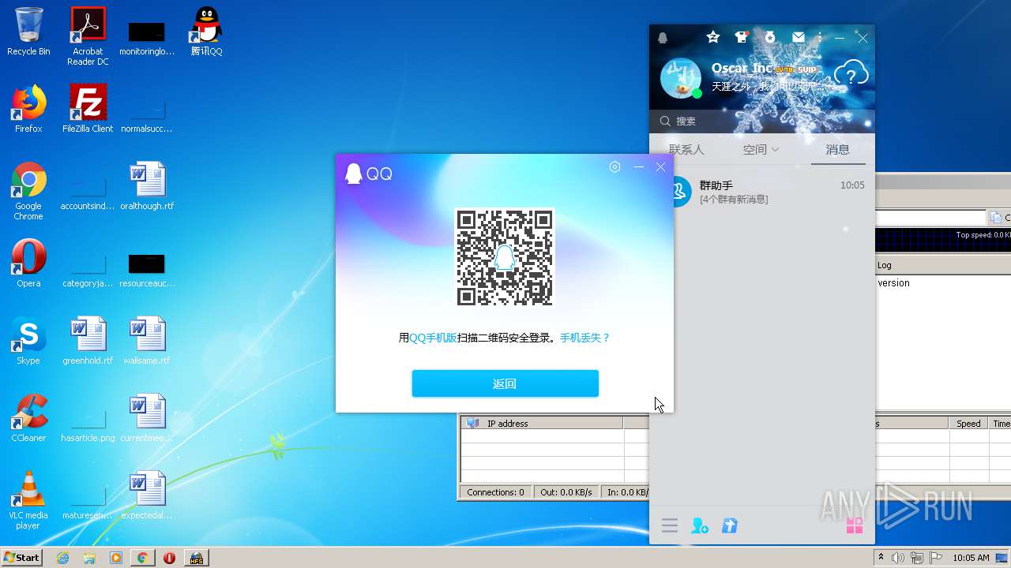Select the CCleaner desktop icon
1011x568 pixels.
(28, 418)
